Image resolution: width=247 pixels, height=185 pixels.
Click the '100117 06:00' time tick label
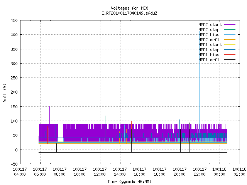tap(40, 172)
